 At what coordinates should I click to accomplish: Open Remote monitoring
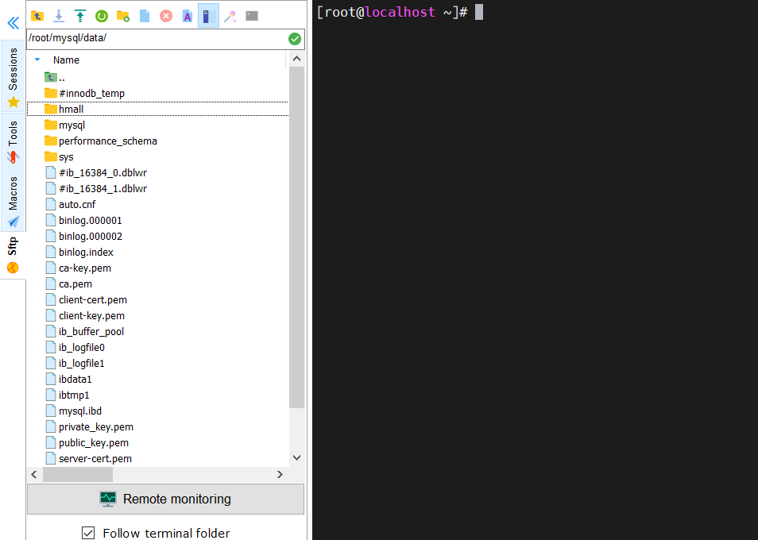click(x=166, y=499)
